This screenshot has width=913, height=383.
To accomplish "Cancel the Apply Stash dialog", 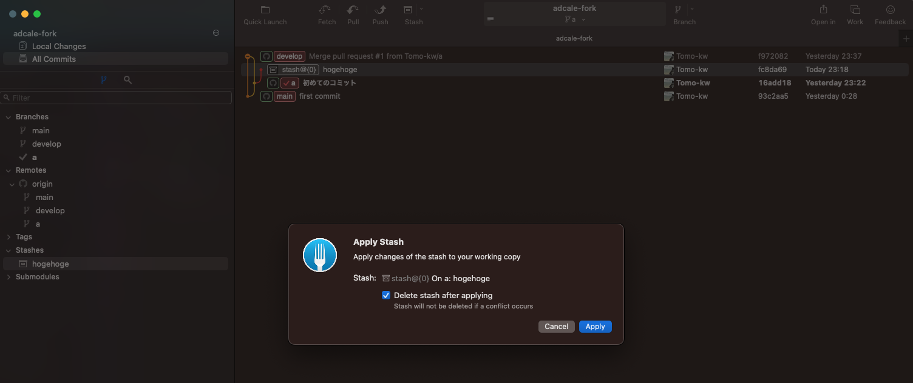I will [x=556, y=326].
